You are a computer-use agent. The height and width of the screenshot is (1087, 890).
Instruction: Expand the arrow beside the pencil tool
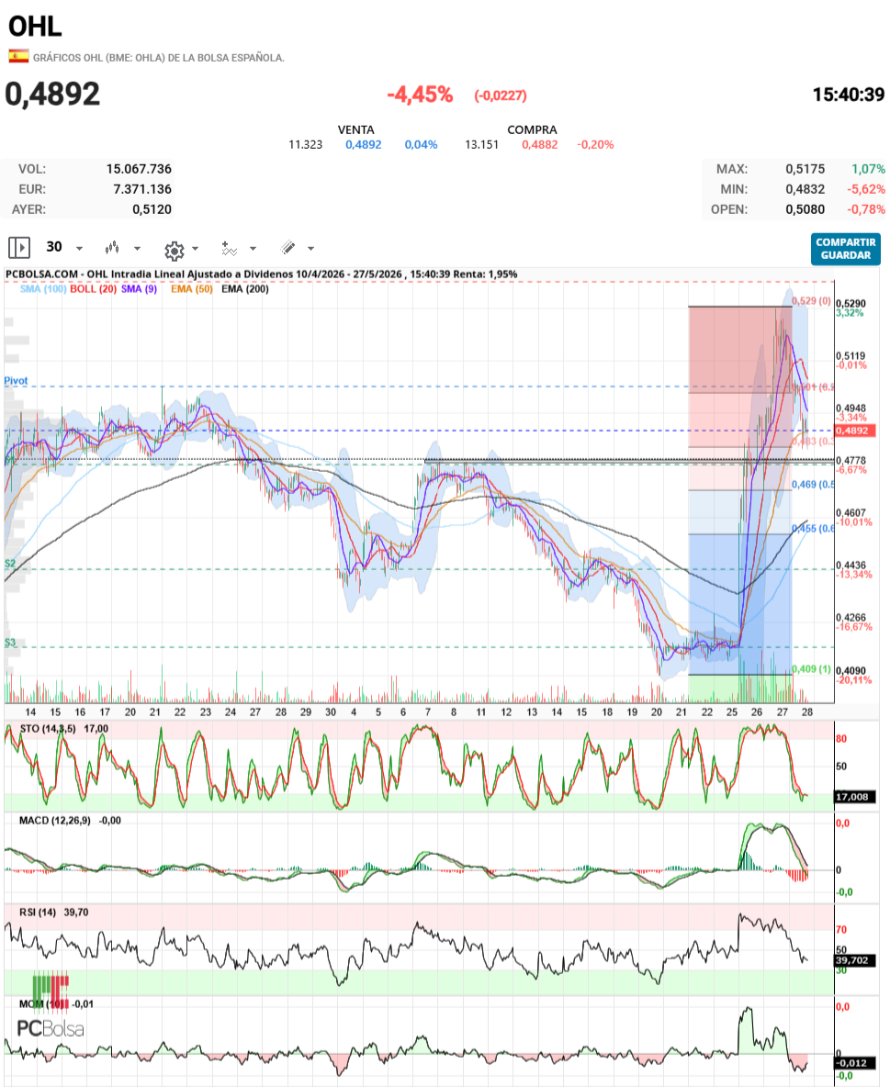[x=310, y=248]
